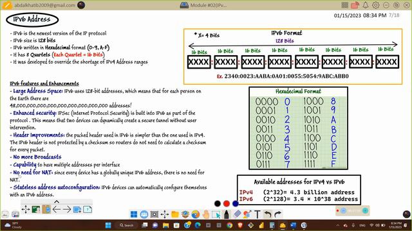Image resolution: width=412 pixels, height=231 pixels.
Task: Open the browser globe icon in drawing toolbar
Action: [x=196, y=214]
